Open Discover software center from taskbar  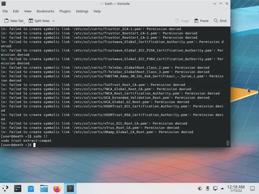tap(31, 188)
